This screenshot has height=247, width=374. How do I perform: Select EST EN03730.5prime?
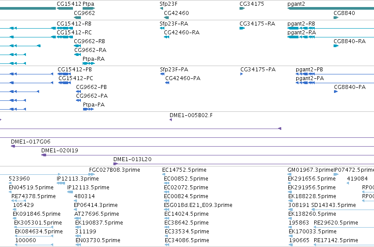[98, 240]
